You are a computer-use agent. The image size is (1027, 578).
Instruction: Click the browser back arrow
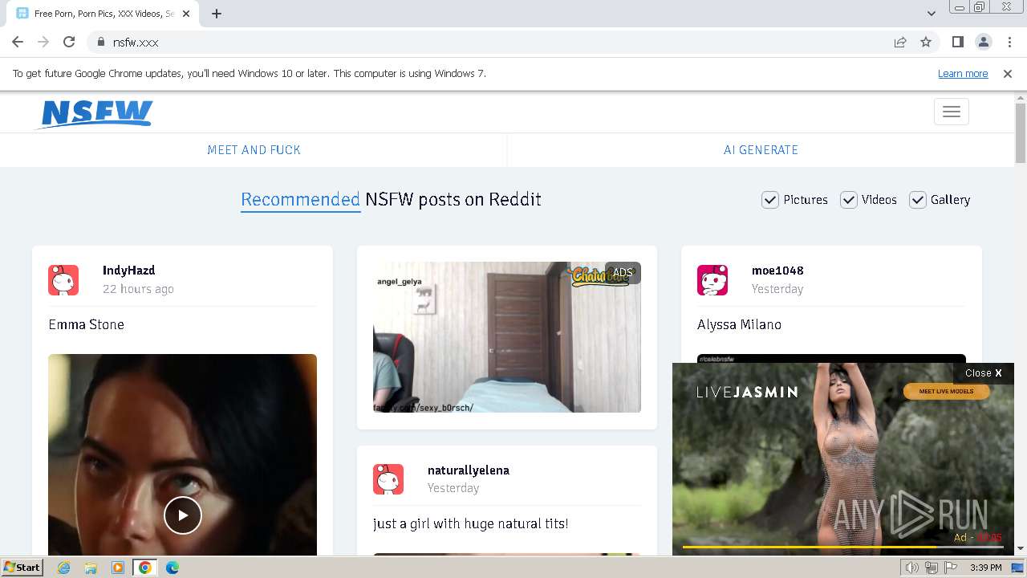point(18,42)
